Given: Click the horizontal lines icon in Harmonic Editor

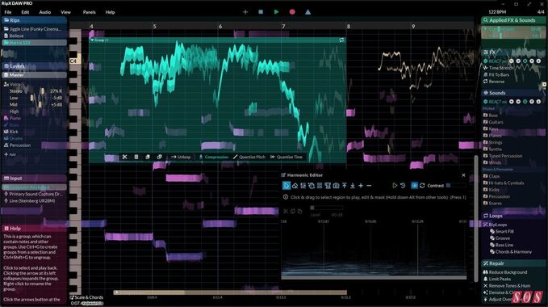Looking at the screenshot, I should (x=320, y=186).
